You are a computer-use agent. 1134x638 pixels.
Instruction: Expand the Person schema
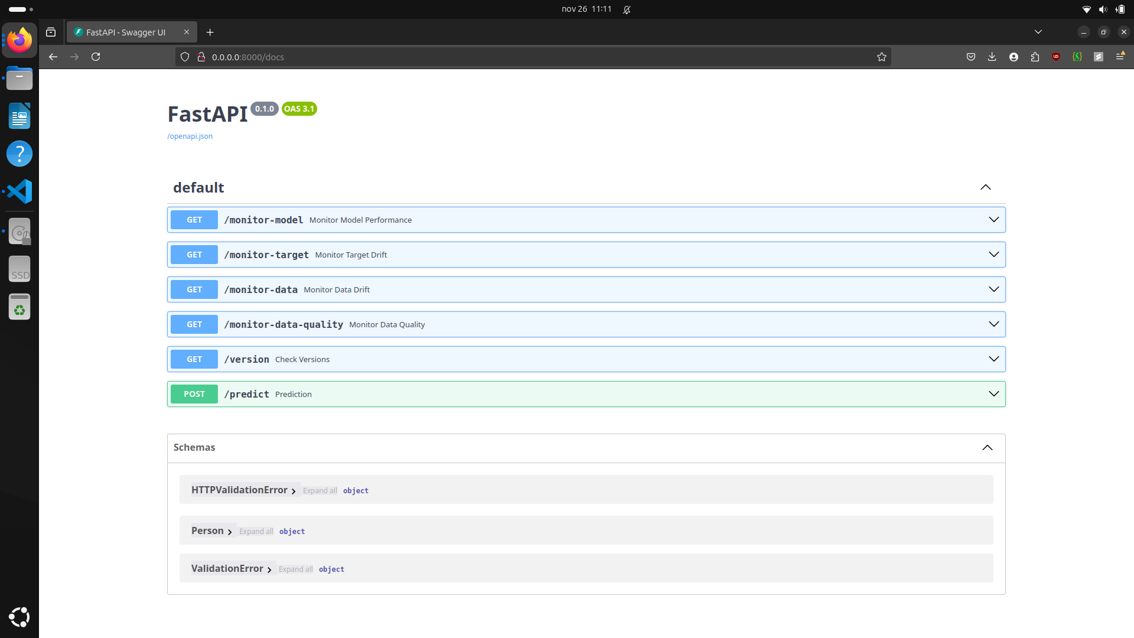(x=211, y=531)
